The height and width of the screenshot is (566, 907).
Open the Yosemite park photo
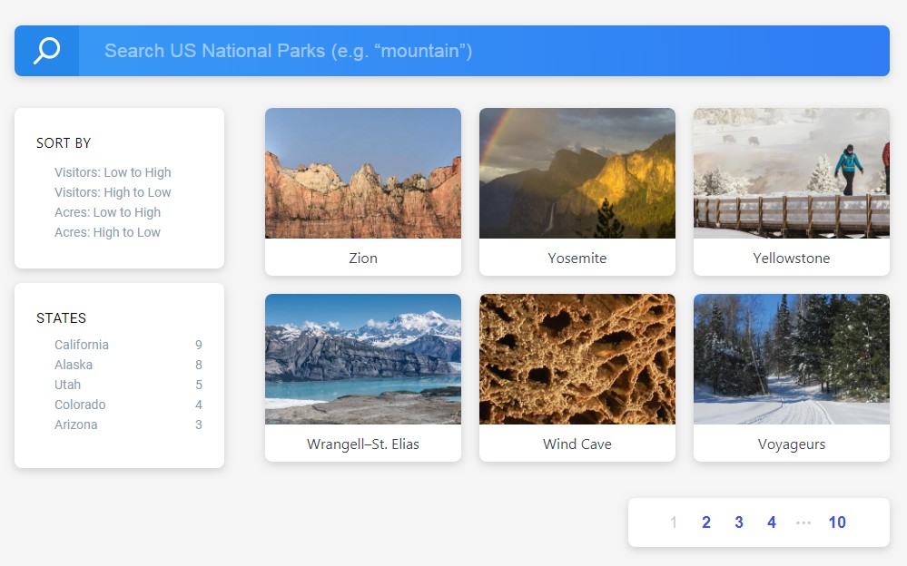[577, 173]
